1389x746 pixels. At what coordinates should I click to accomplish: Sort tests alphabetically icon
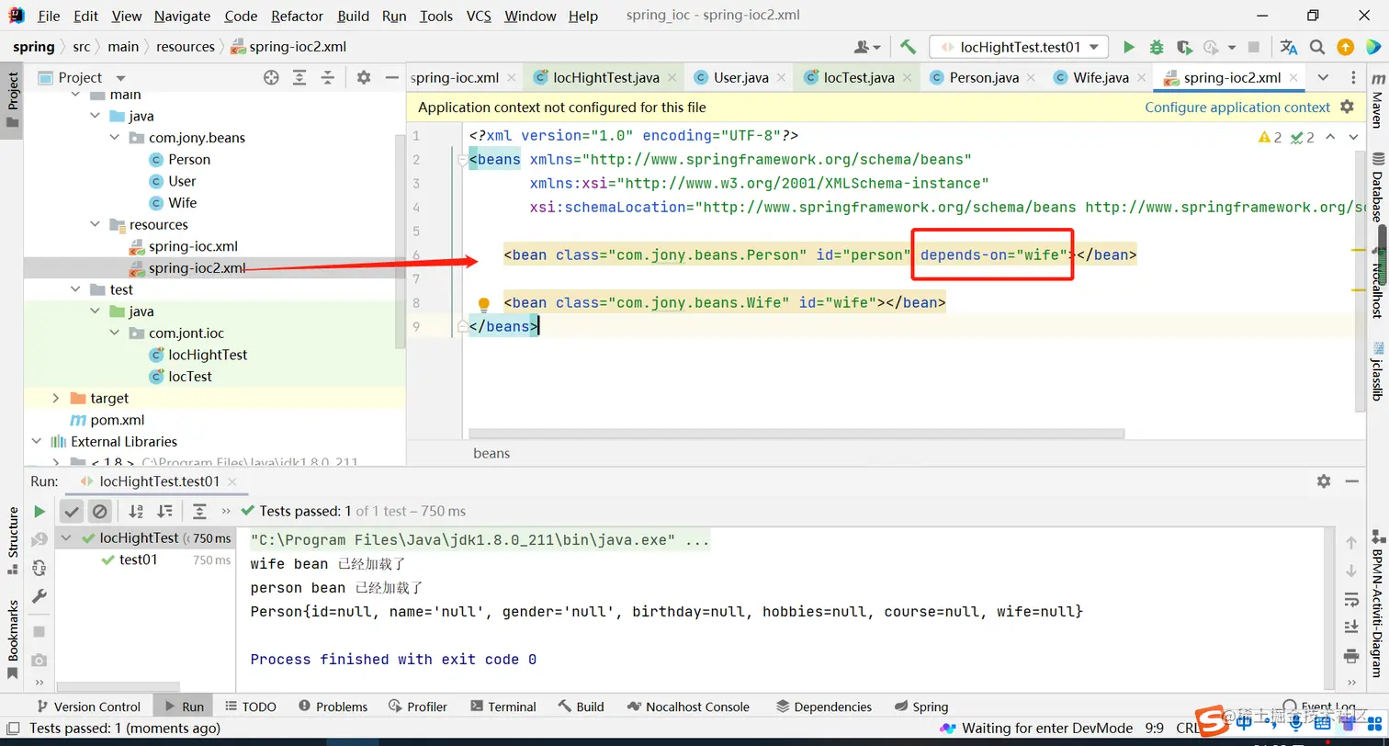(136, 511)
